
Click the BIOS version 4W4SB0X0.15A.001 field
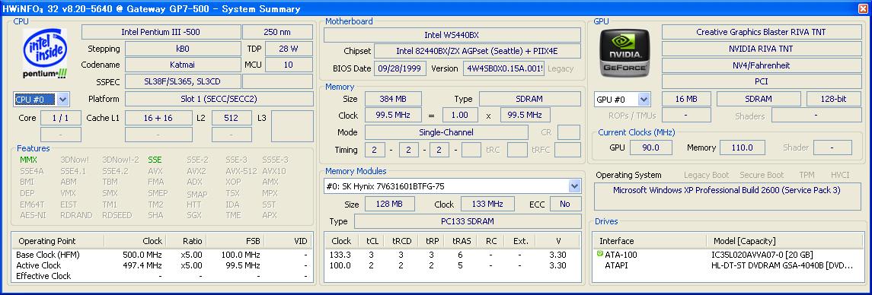pos(503,68)
